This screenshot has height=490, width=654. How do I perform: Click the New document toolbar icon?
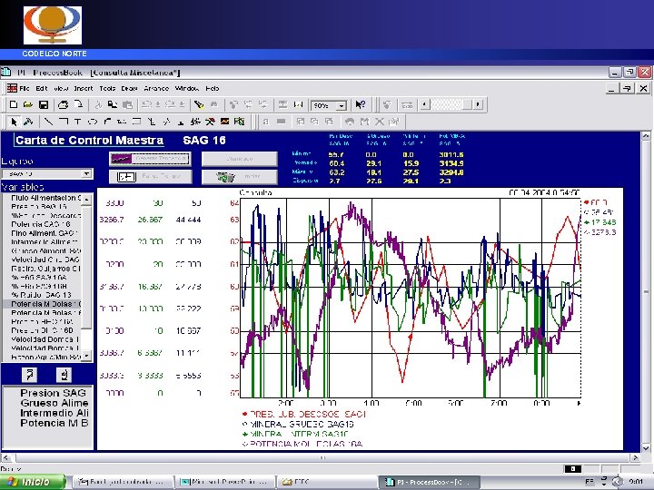pos(13,105)
